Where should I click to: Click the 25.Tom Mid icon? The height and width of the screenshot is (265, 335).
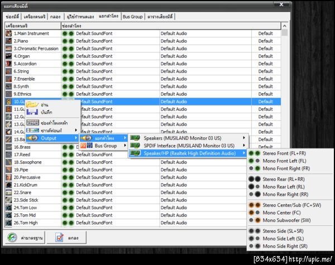(8, 215)
